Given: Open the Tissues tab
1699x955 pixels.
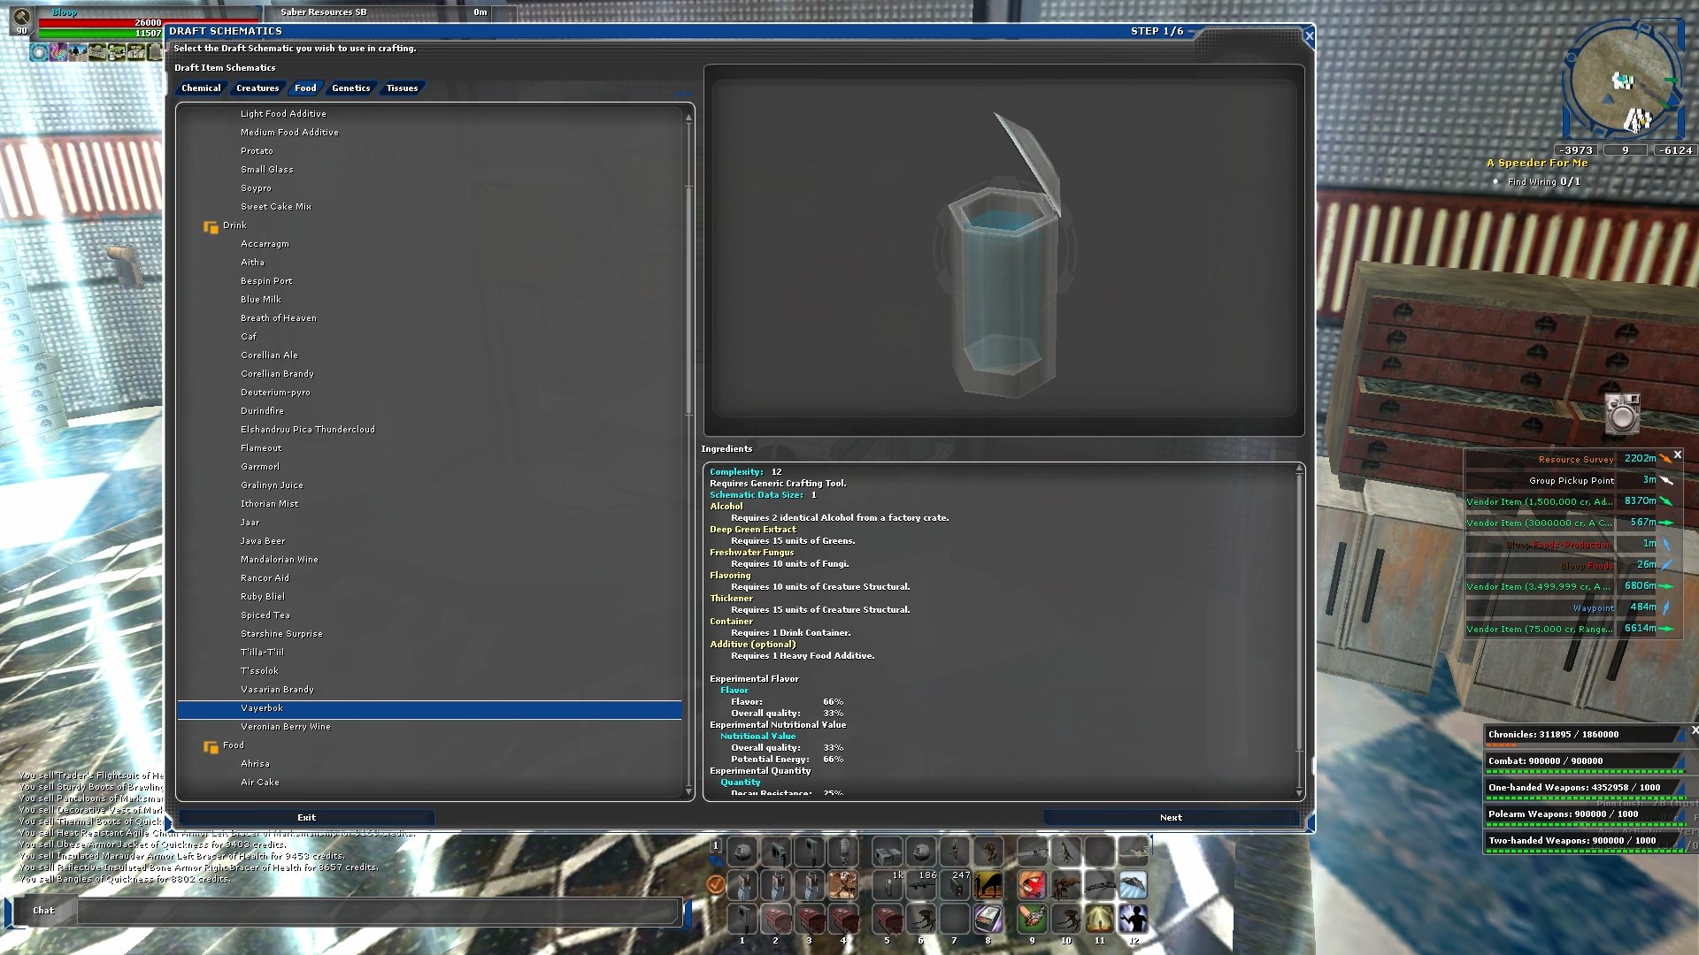Looking at the screenshot, I should tap(402, 88).
